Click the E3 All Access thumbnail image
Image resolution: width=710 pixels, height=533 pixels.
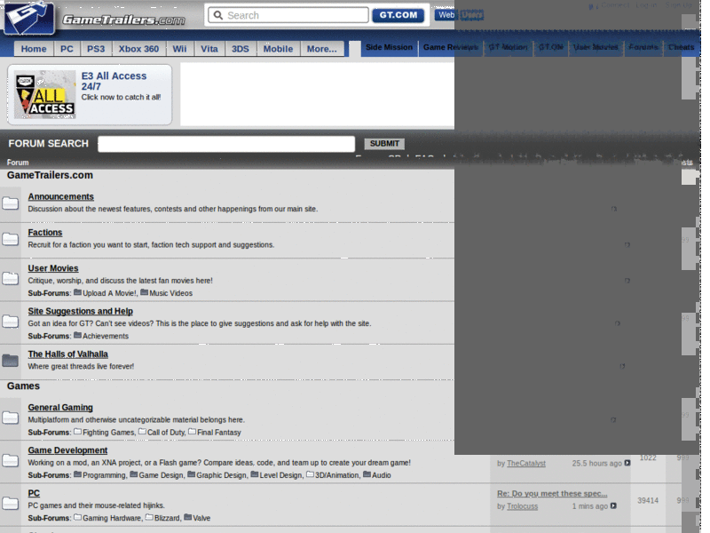click(45, 95)
